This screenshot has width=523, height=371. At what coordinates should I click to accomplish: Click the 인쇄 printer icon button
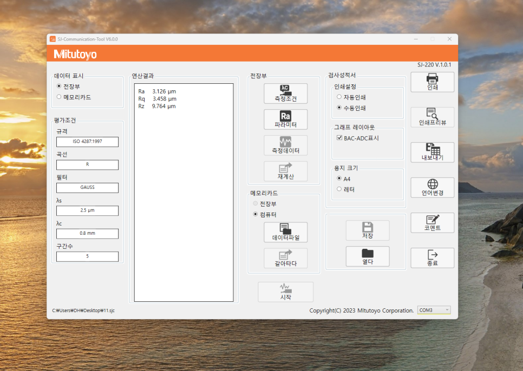coord(432,82)
